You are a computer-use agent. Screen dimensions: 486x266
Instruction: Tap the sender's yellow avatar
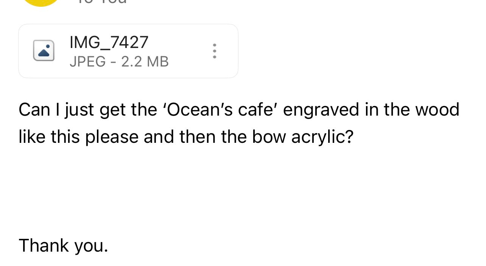pos(41,2)
